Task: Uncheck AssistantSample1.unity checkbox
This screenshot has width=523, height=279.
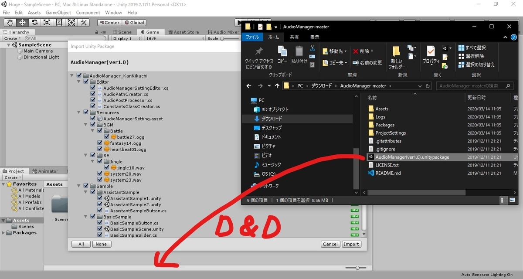Action: coord(100,198)
